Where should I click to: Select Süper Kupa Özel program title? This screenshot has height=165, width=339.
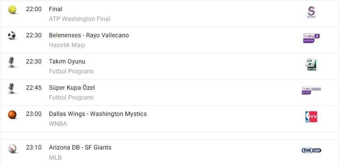(72, 88)
